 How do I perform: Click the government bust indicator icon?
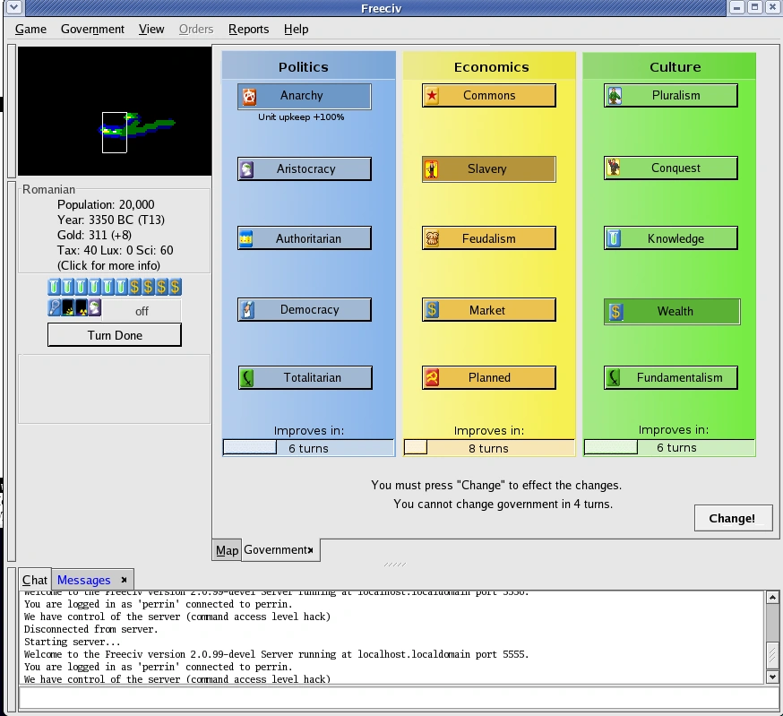point(95,308)
